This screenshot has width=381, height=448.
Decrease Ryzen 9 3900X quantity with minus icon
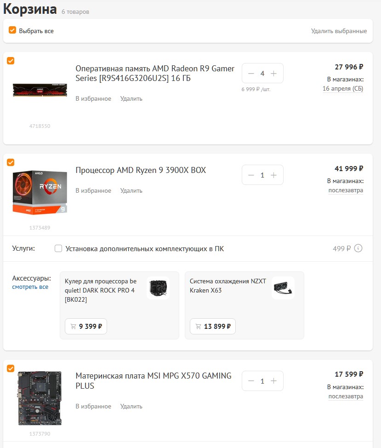(251, 175)
